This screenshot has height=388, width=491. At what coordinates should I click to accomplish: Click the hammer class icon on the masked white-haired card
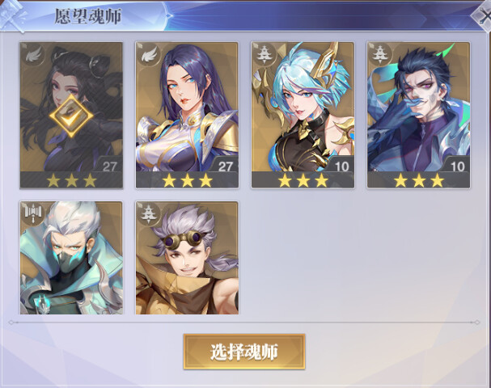pyautogui.click(x=33, y=214)
